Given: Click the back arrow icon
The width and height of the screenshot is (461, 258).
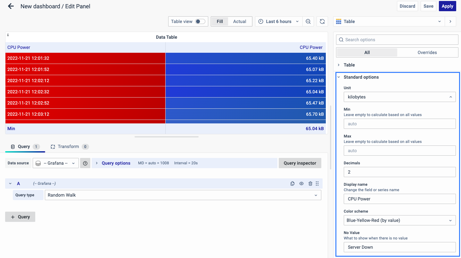Looking at the screenshot, I should pyautogui.click(x=11, y=6).
